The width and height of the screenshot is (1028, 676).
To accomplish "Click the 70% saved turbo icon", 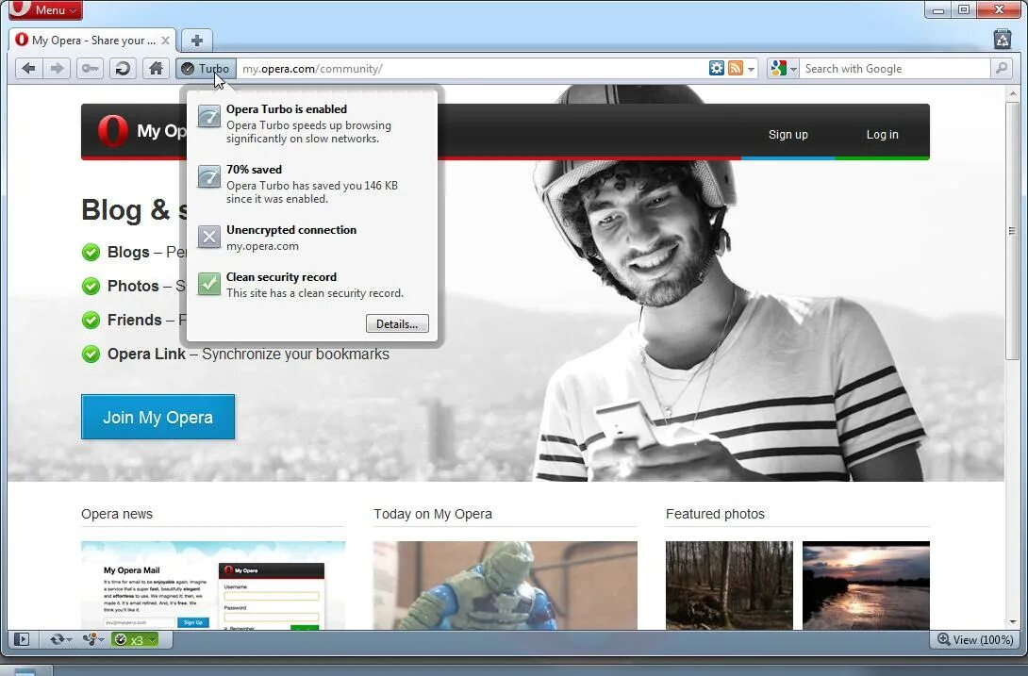I will (x=209, y=177).
